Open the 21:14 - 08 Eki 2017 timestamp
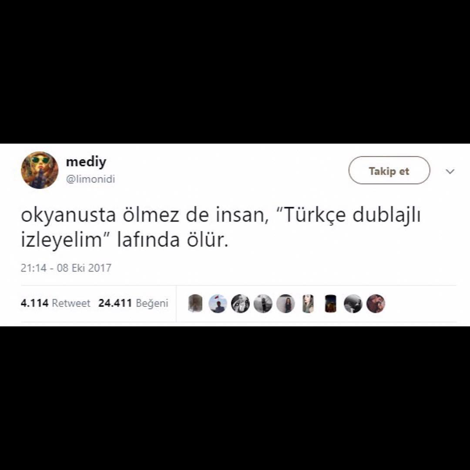This screenshot has height=470, width=470. 66,268
